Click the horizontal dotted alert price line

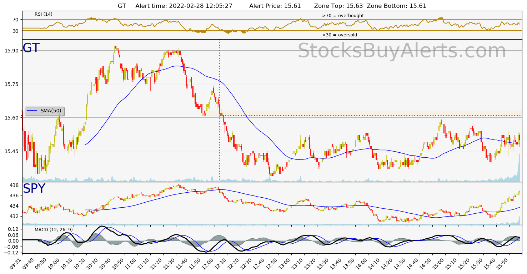[371, 115]
